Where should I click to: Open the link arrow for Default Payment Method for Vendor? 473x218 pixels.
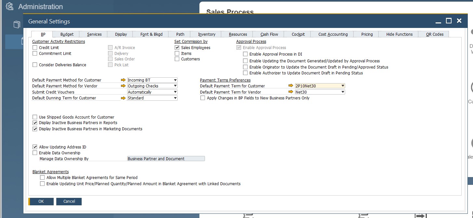click(x=123, y=86)
